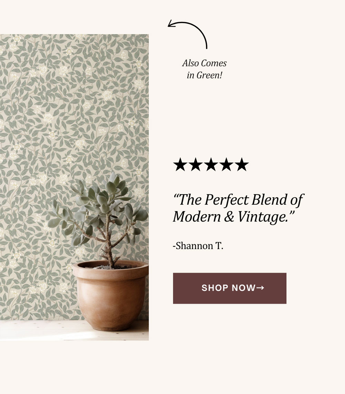Click the arrow after SHOP NOW

[x=260, y=288]
